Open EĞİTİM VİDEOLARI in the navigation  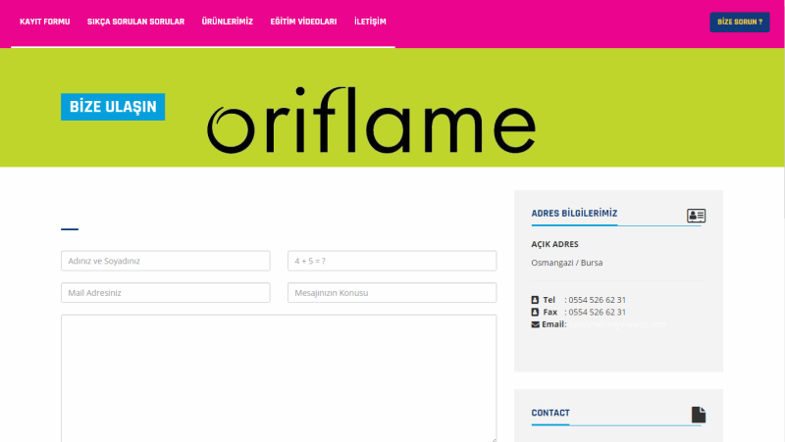pyautogui.click(x=303, y=22)
